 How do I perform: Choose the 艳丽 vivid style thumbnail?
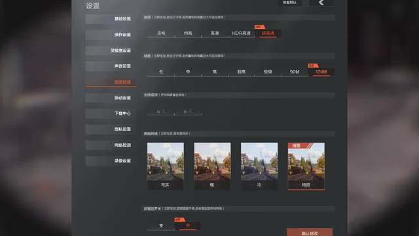[306, 166]
